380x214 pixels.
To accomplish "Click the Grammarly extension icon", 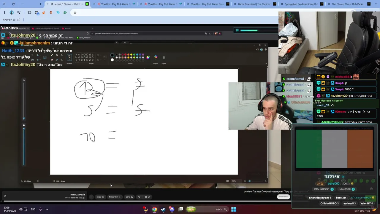I will click(x=65, y=12).
